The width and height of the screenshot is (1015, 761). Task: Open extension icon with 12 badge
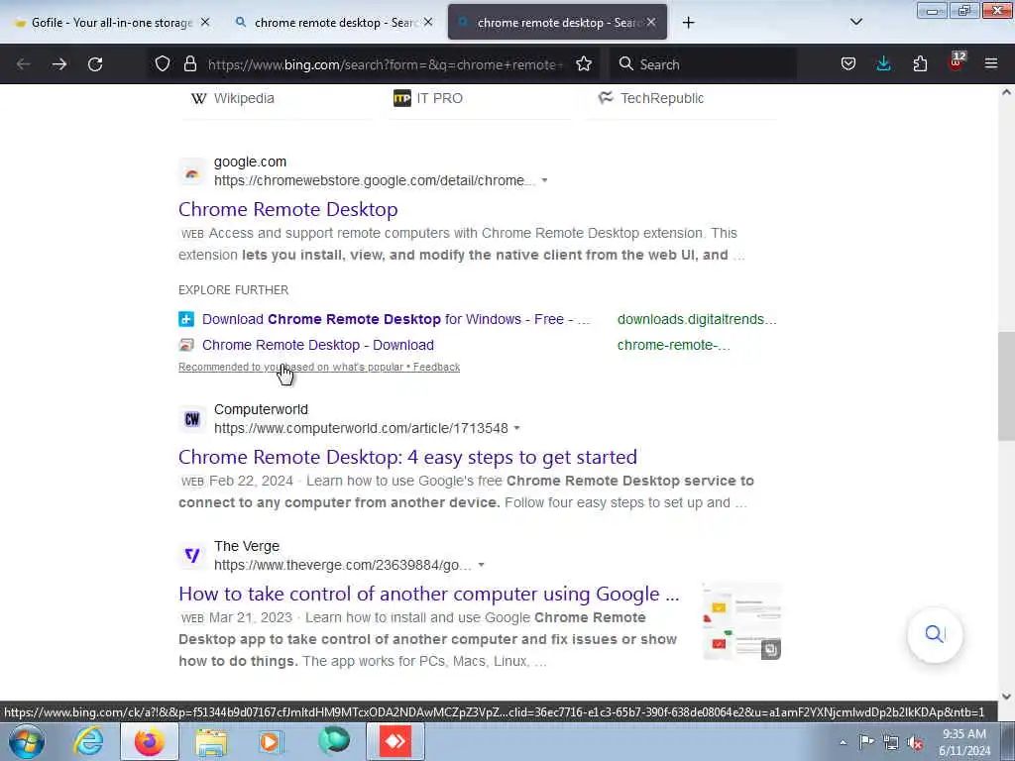[957, 62]
